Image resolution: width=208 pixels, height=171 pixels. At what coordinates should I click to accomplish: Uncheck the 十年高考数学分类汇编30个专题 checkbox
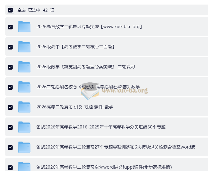pos(10,127)
